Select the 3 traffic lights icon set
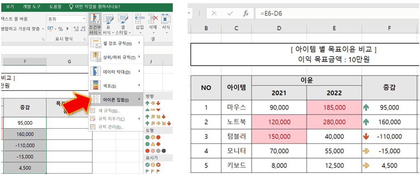 [x=153, y=137]
